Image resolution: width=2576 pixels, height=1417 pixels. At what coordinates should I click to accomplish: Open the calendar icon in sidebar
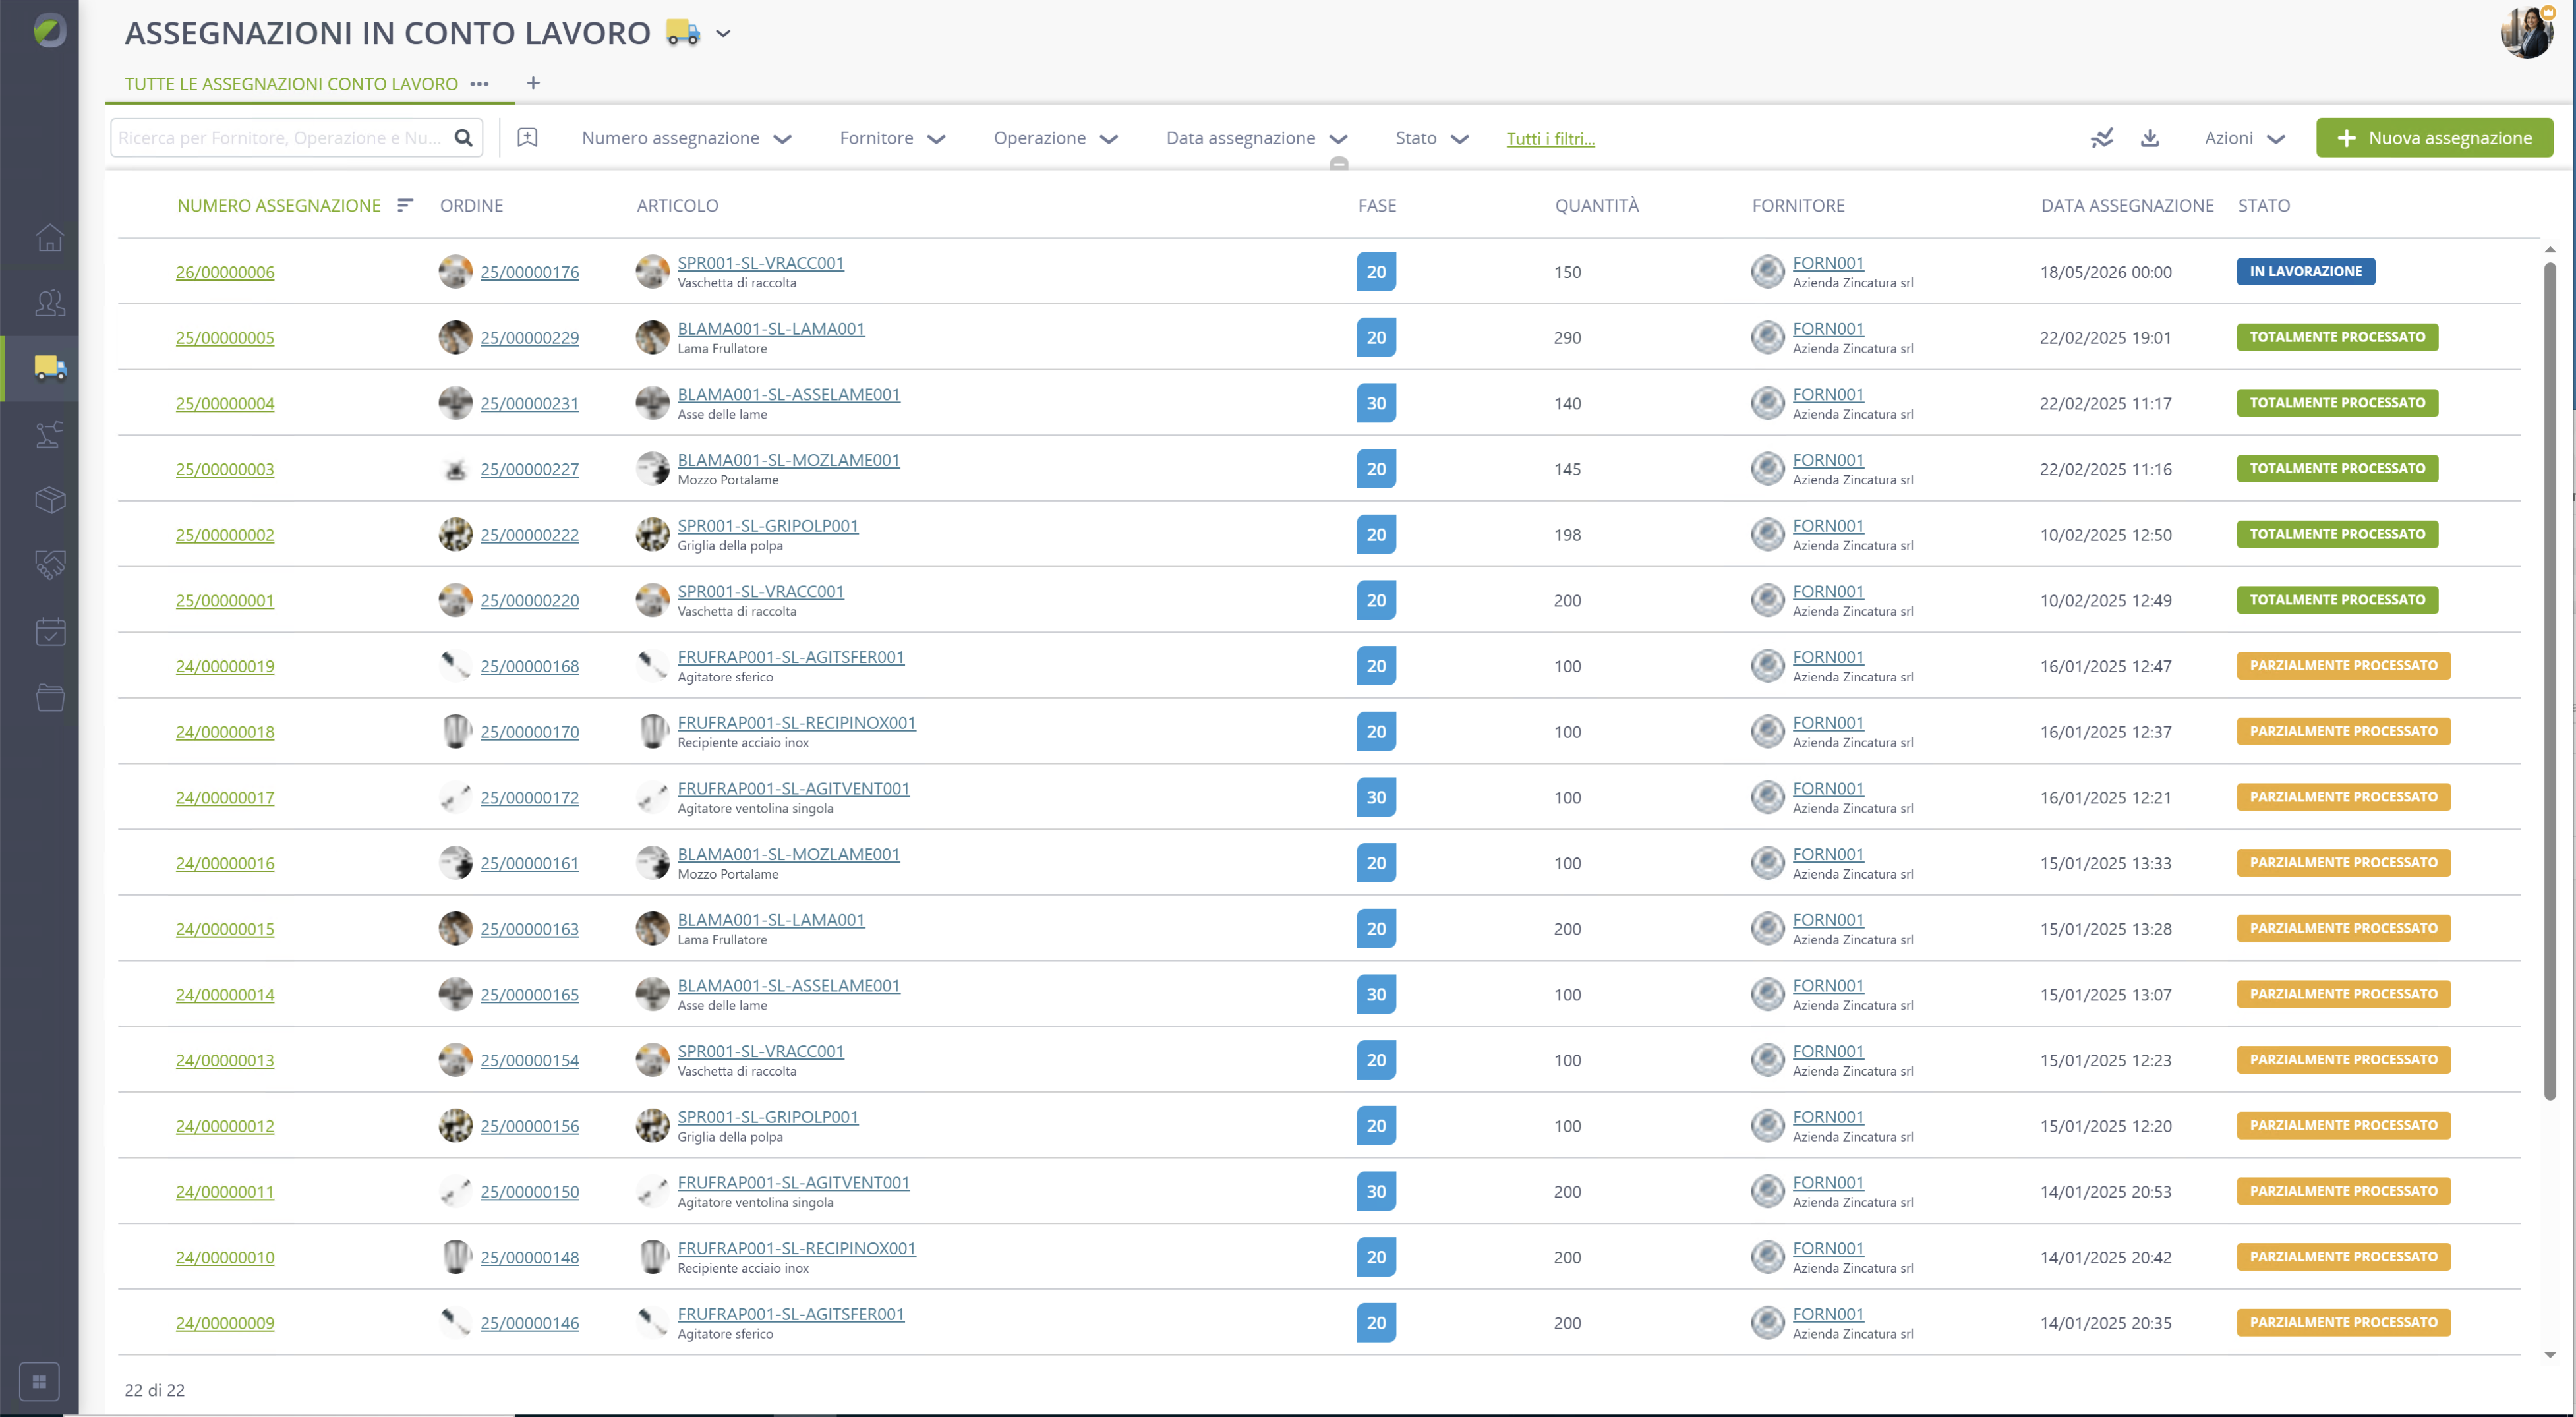click(x=50, y=631)
